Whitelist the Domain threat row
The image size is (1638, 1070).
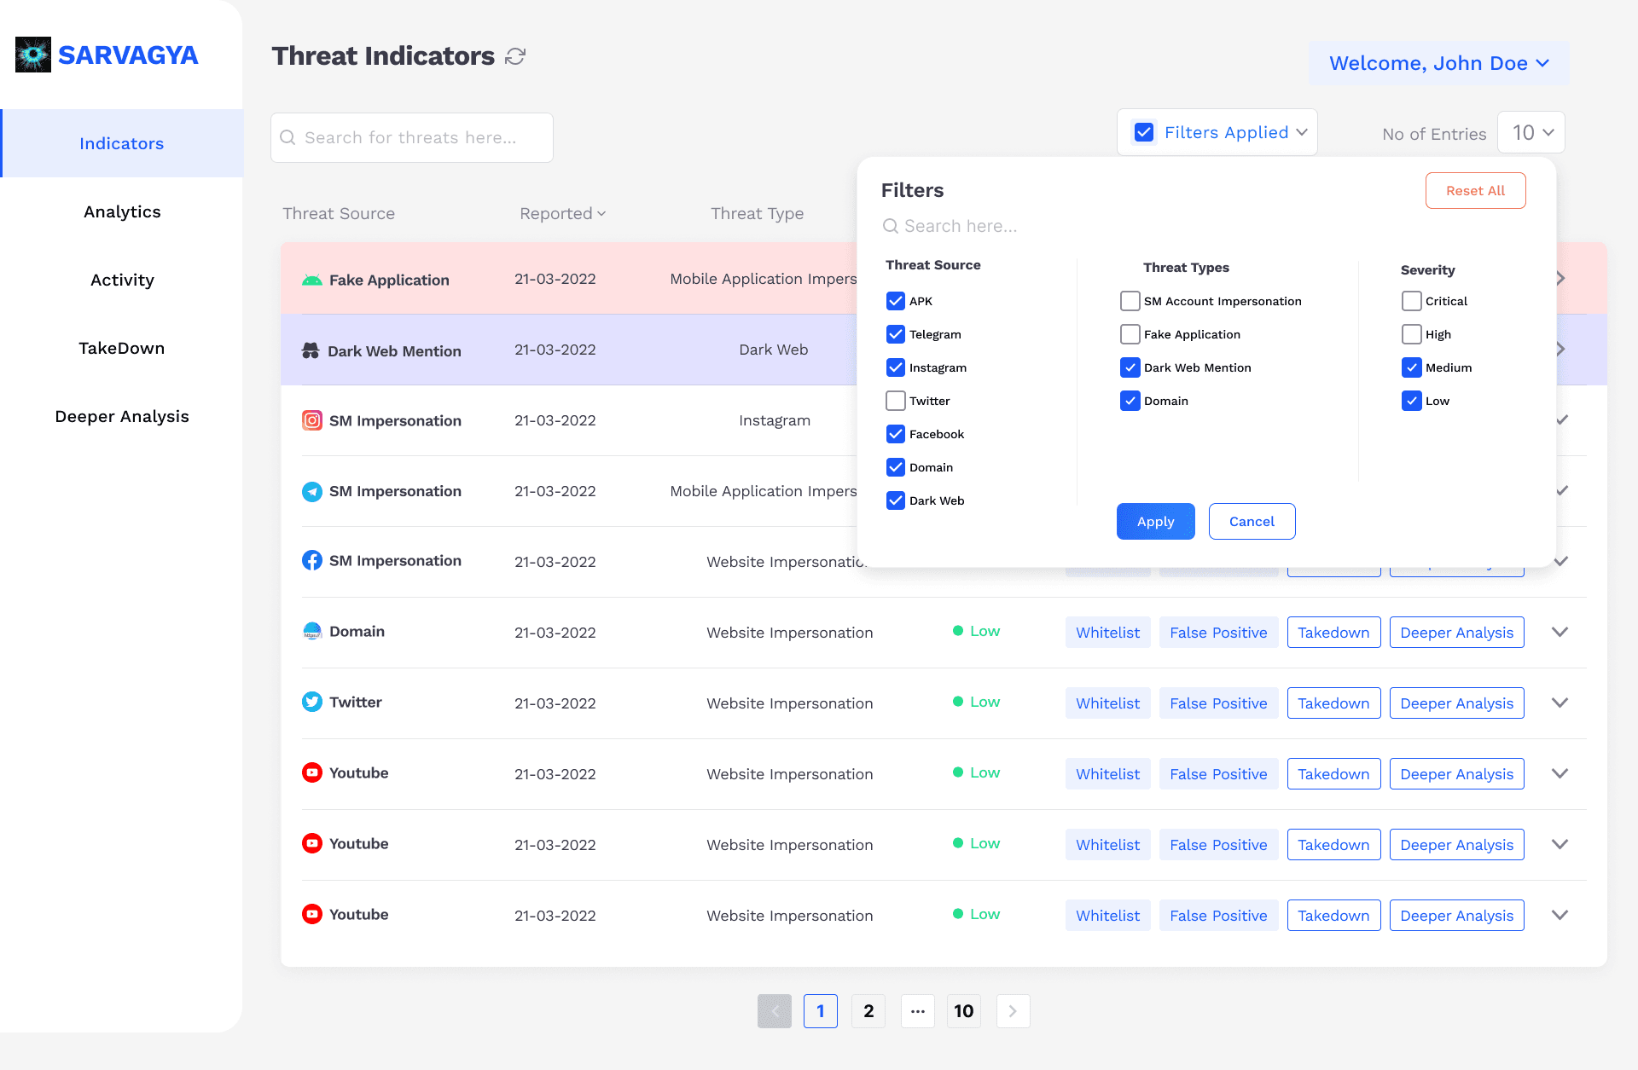[1107, 633]
